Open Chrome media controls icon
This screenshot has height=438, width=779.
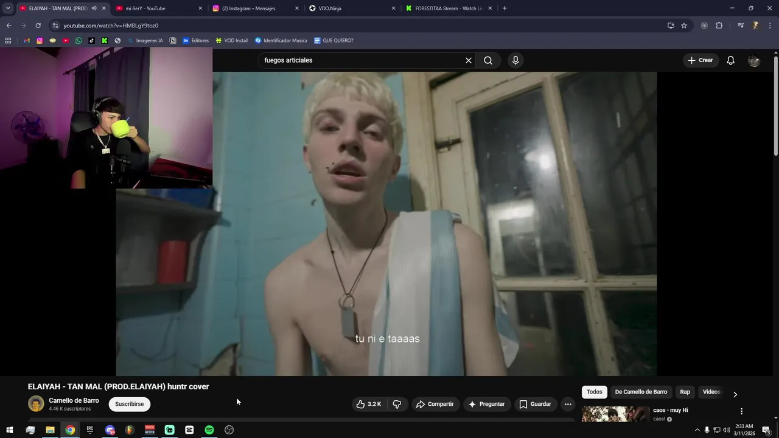[741, 26]
